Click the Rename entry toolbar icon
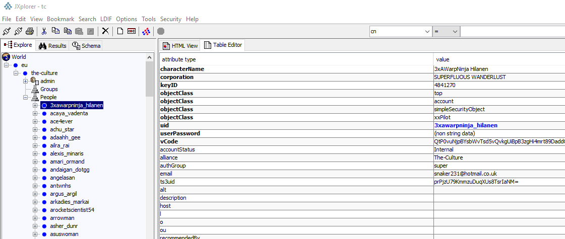Viewport: 565px width, 239px height. [x=132, y=31]
